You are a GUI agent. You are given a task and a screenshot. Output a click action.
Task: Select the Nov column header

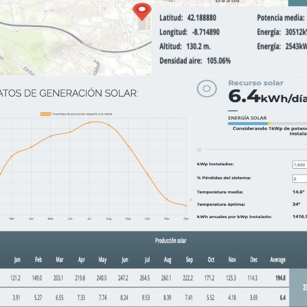pyautogui.click(x=232, y=260)
